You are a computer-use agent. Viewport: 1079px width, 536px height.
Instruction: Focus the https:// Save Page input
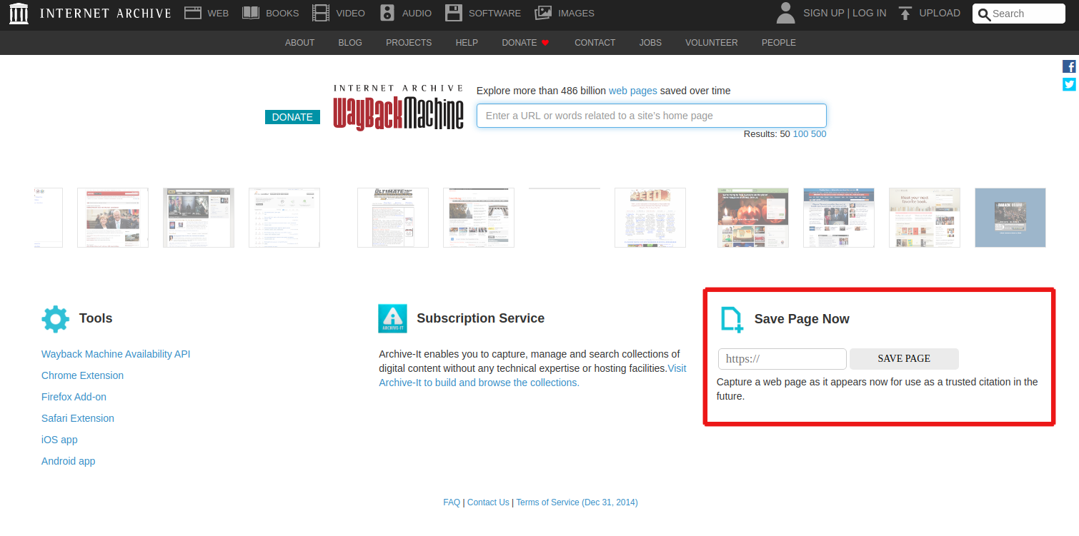[x=782, y=359]
